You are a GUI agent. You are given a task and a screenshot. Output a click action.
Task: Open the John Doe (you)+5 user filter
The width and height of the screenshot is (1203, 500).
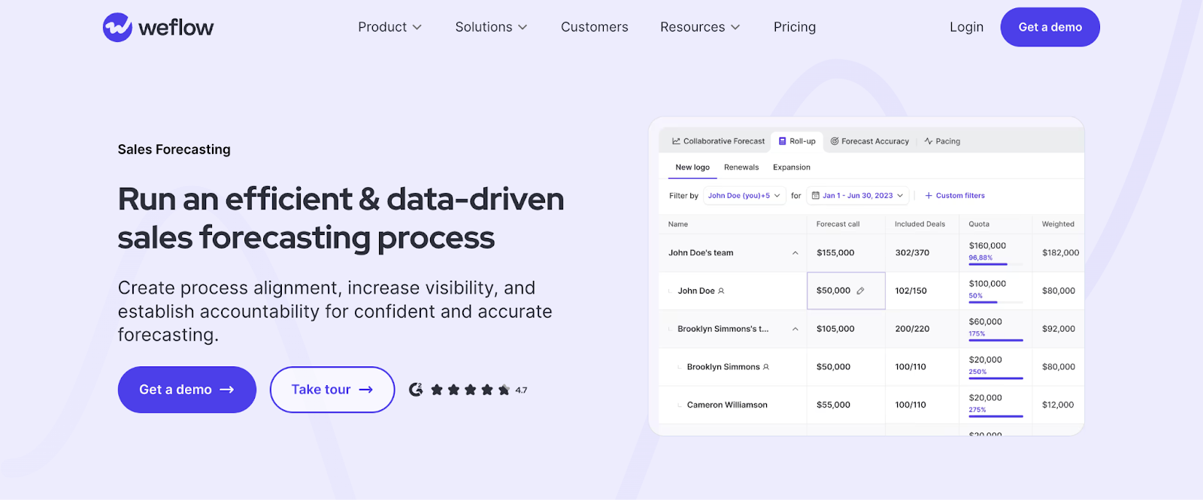click(744, 196)
